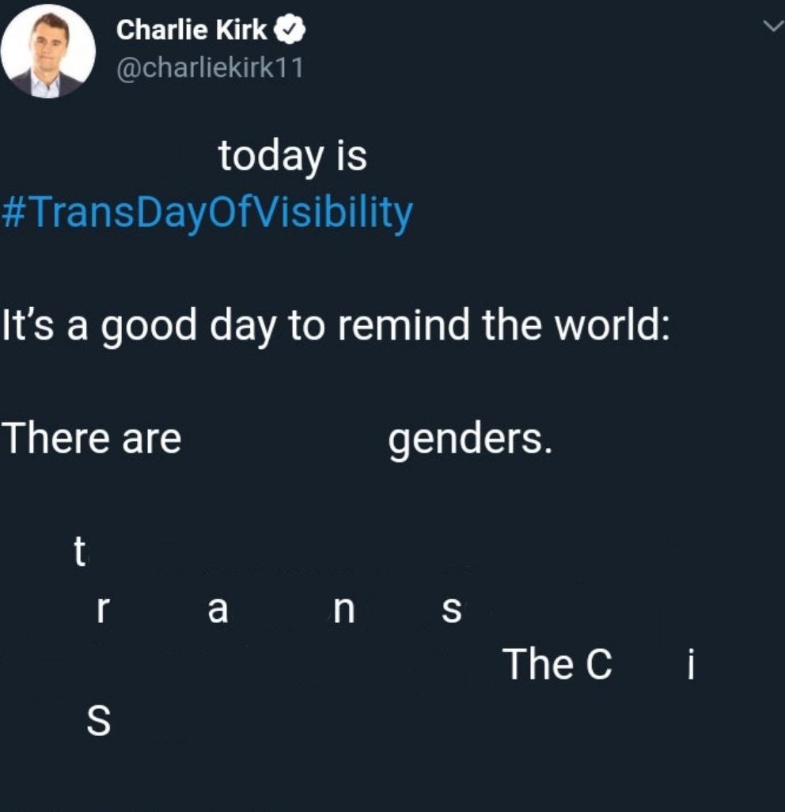
Task: Select the text 'There are'
Action: 96,440
